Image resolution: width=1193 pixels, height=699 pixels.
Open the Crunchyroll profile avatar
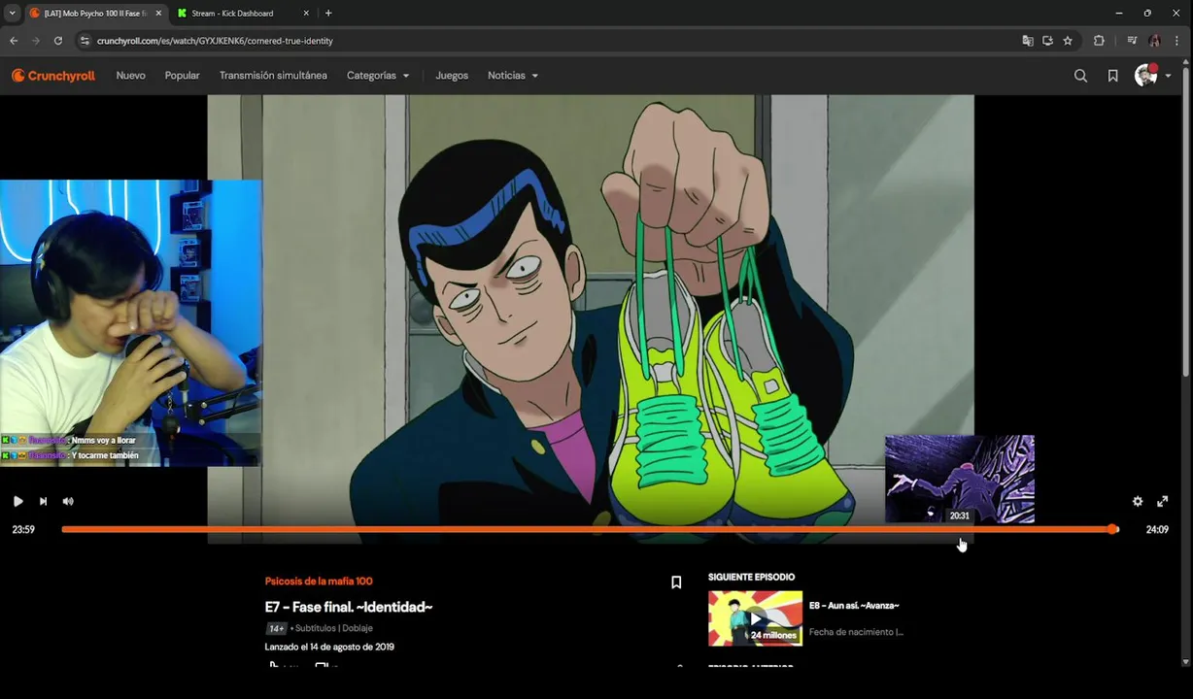pyautogui.click(x=1145, y=76)
